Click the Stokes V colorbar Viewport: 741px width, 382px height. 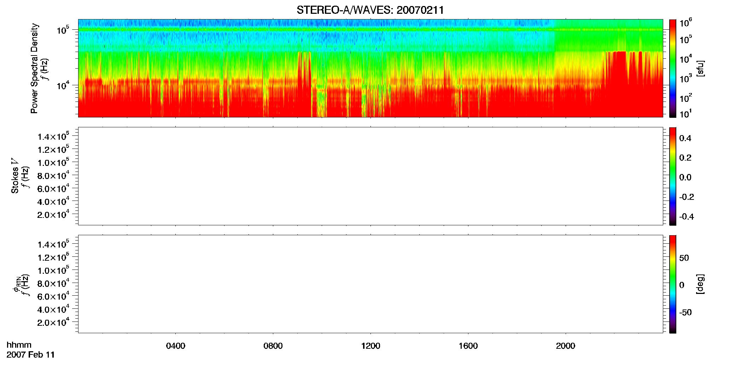click(x=673, y=176)
